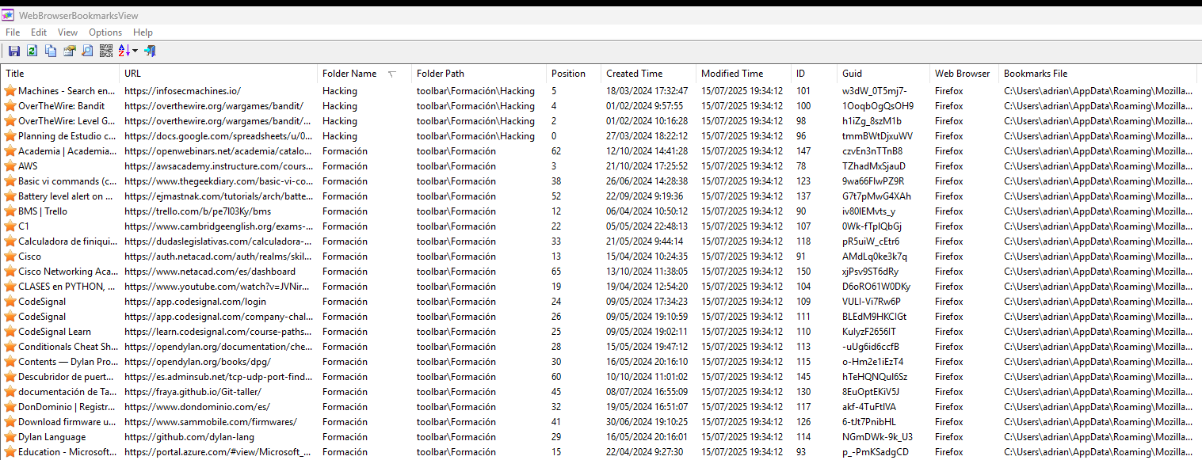Open the sort dropdown arrow in toolbar
This screenshot has height=460, width=1202.
coord(135,51)
